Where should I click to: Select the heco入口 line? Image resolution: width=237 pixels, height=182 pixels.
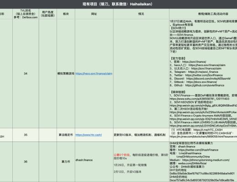[x=198, y=65]
